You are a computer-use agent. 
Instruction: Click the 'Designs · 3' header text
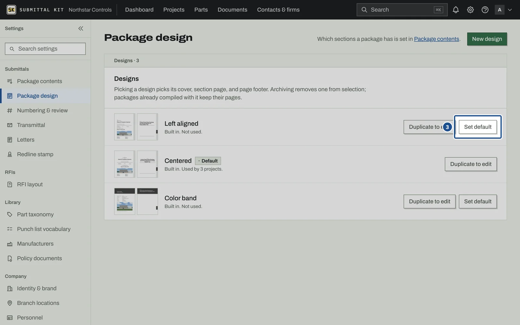click(x=126, y=60)
